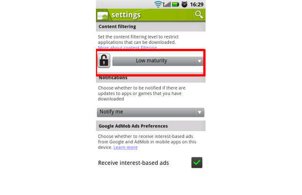Tap the green battery icon

(x=175, y=4)
